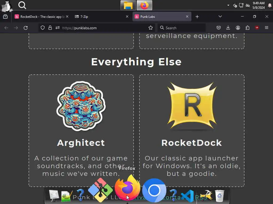Viewport: 273px width, 204px height.
Task: Click the blue question mark beside Notepad++ in the dock
Action: click(x=81, y=195)
